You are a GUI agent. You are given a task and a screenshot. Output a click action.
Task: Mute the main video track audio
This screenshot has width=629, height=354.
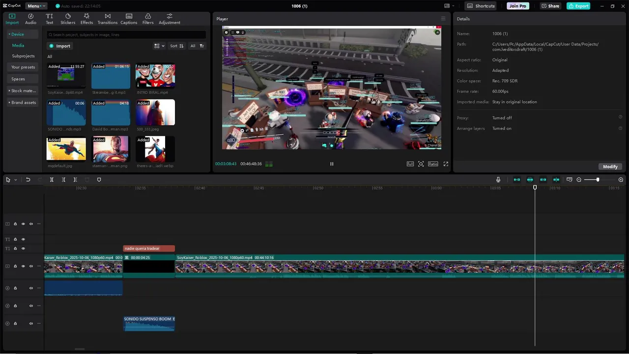coord(31,266)
